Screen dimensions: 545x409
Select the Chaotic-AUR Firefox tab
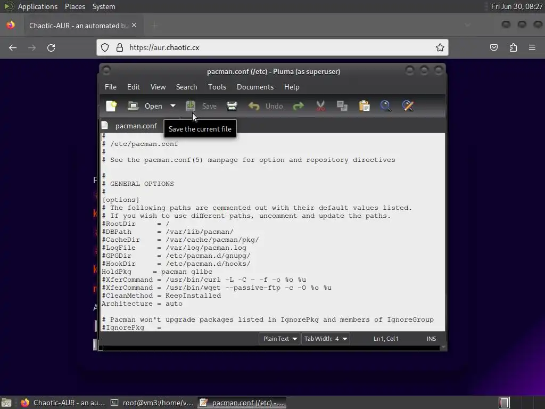point(79,26)
